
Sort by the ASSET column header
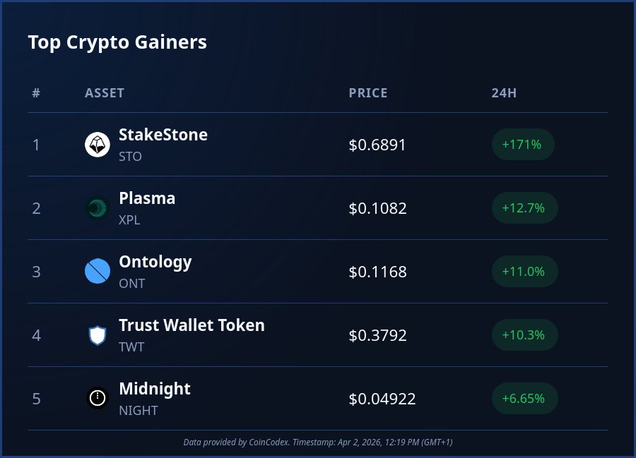point(105,93)
